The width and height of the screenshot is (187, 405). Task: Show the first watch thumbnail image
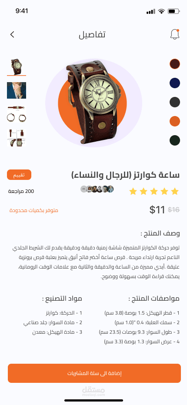click(x=17, y=66)
